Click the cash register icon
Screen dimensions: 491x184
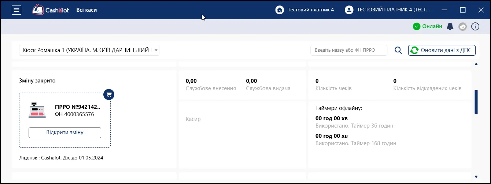tap(37, 110)
